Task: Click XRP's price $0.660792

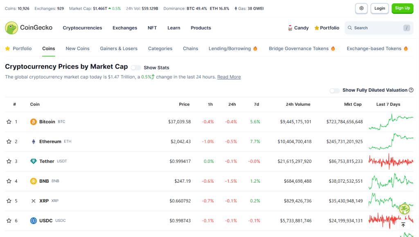Action: click(180, 201)
